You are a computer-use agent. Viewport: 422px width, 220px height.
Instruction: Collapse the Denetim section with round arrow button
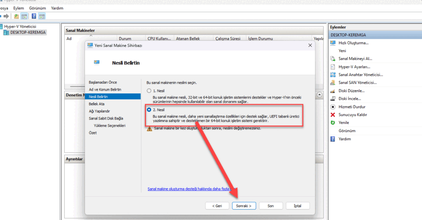point(319,95)
